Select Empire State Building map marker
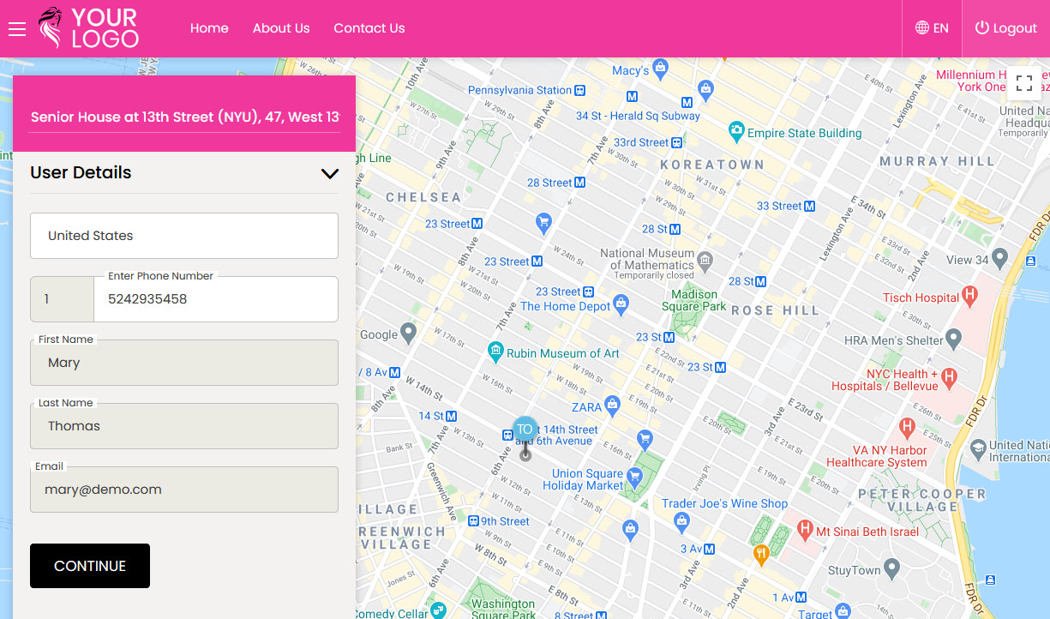 (736, 132)
